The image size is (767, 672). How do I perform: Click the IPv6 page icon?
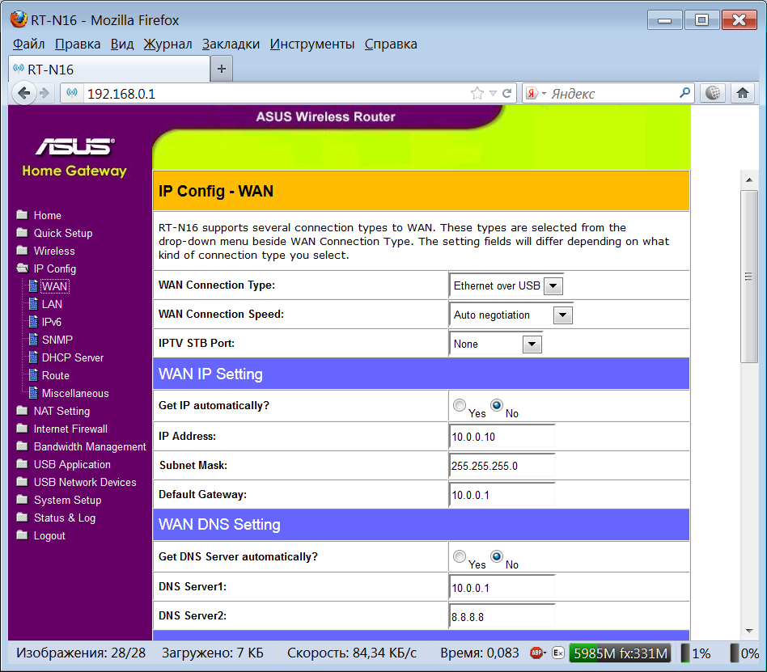coord(33,321)
